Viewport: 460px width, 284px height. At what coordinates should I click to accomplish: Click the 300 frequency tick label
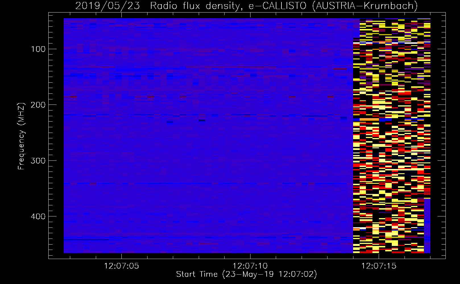tap(38, 161)
